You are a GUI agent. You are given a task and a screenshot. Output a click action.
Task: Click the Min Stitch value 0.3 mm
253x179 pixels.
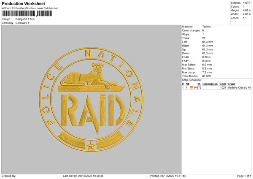point(207,69)
